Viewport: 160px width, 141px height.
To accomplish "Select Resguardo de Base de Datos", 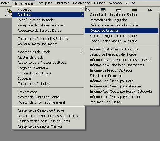I will [48, 31].
